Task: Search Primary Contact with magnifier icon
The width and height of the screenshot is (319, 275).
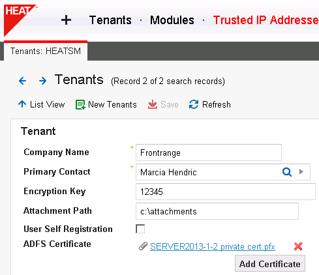Action: [287, 172]
